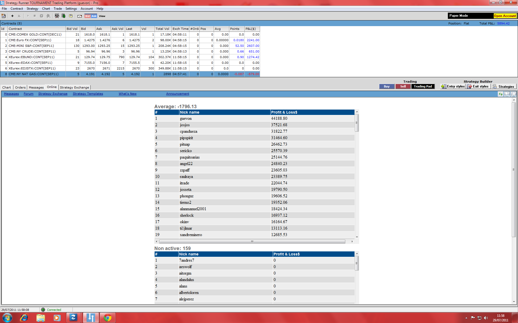This screenshot has height=323, width=518.
Task: Click the Open Account button
Action: pyautogui.click(x=505, y=16)
